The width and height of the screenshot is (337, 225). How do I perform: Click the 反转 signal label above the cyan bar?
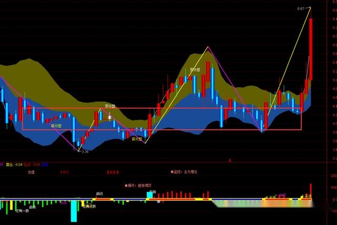(153, 192)
